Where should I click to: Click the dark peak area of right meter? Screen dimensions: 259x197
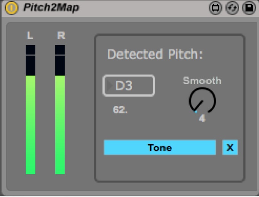coord(60,61)
